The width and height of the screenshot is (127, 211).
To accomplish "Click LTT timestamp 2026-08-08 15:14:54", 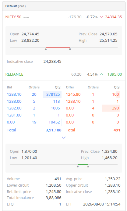I will click(x=102, y=204).
